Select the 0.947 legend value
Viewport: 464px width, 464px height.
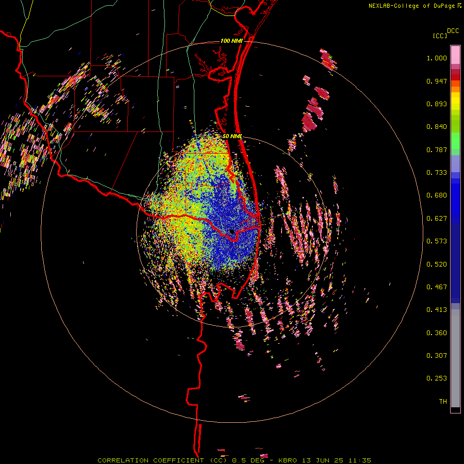click(x=437, y=81)
